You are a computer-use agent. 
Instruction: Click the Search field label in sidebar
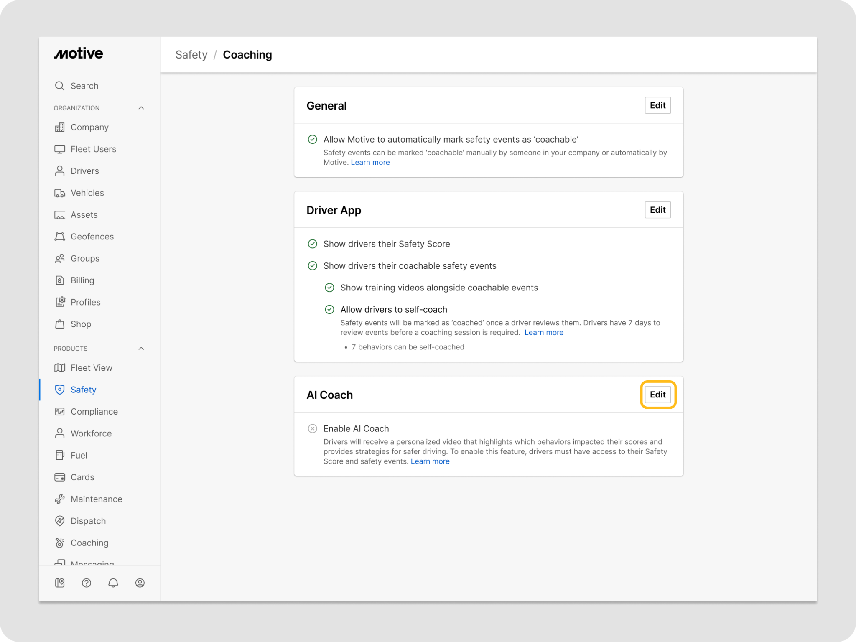(84, 86)
